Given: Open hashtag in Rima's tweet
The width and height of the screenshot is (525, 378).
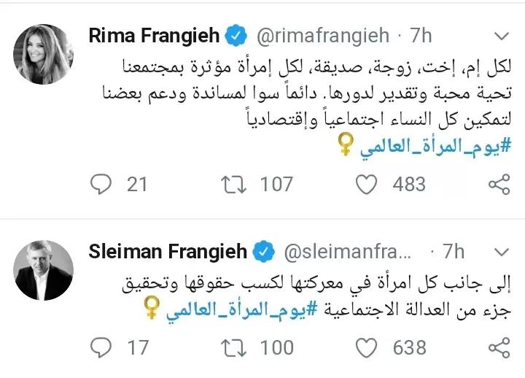Looking at the screenshot, I should 415,148.
